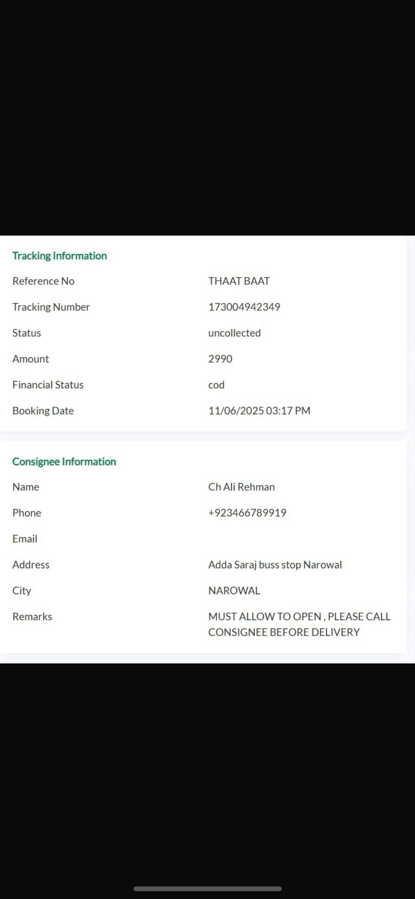
Task: Click the Booking Date label
Action: pos(43,411)
